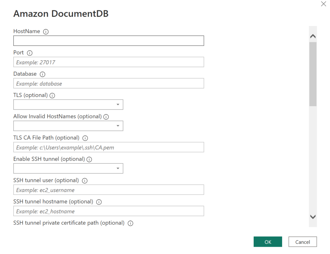The height and width of the screenshot is (254, 330).
Task: Click the Port example input field
Action: (108, 62)
